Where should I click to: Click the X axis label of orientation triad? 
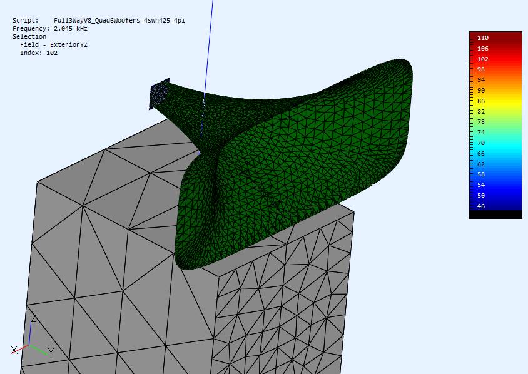coord(14,350)
